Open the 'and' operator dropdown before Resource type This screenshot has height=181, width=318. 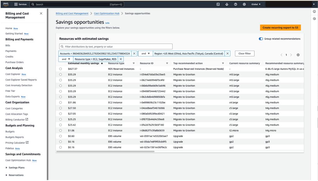click(66, 59)
